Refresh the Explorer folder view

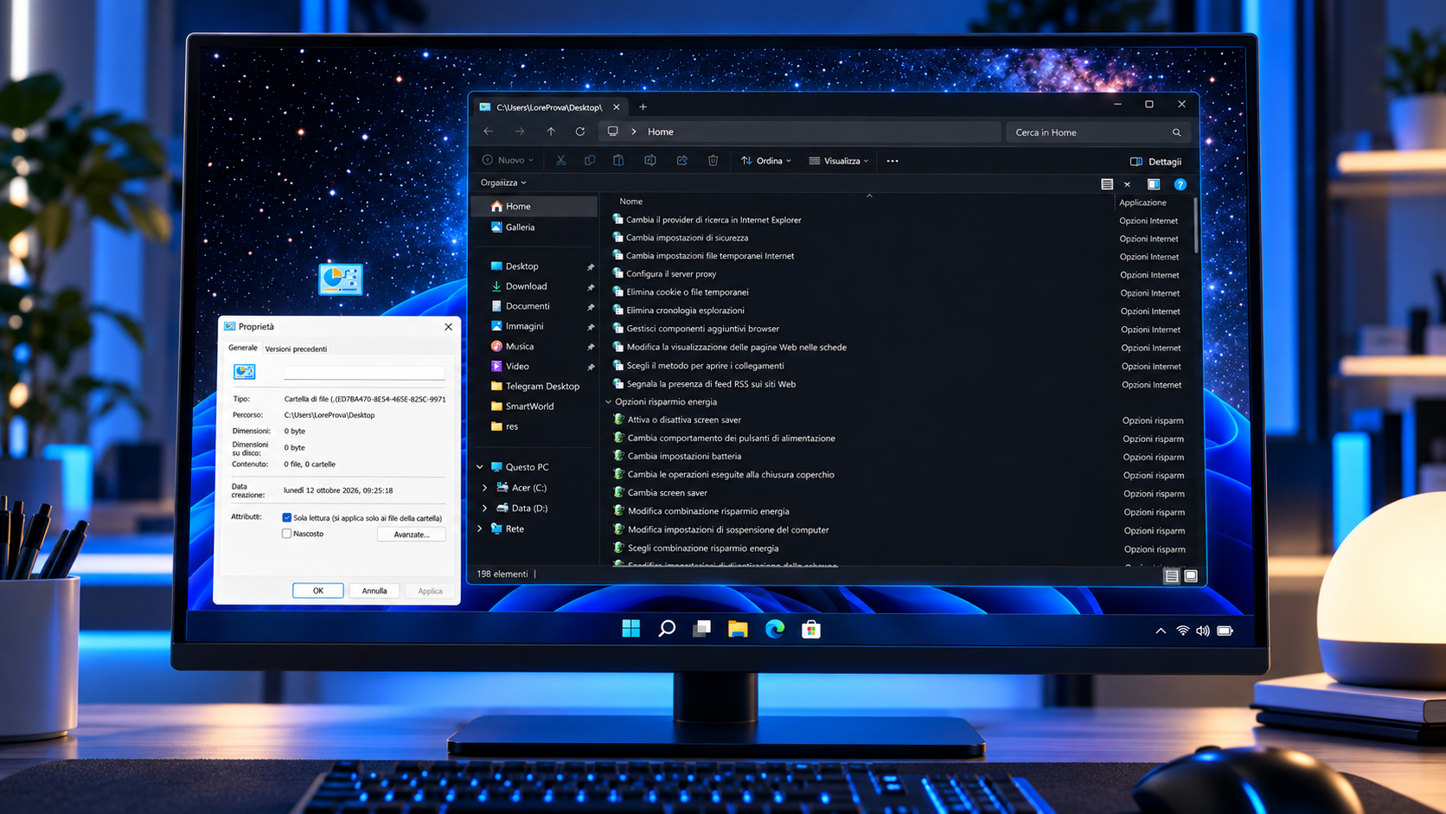click(580, 131)
